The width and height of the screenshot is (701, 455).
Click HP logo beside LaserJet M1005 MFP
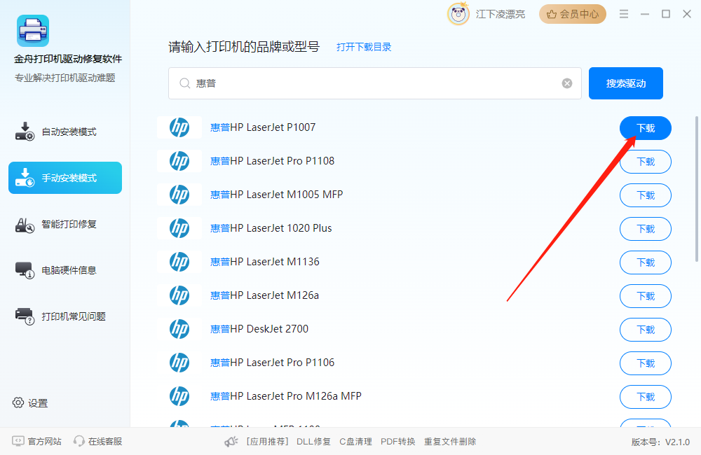click(179, 195)
